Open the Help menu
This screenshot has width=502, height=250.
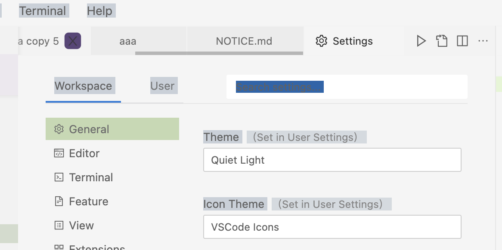coord(99,11)
